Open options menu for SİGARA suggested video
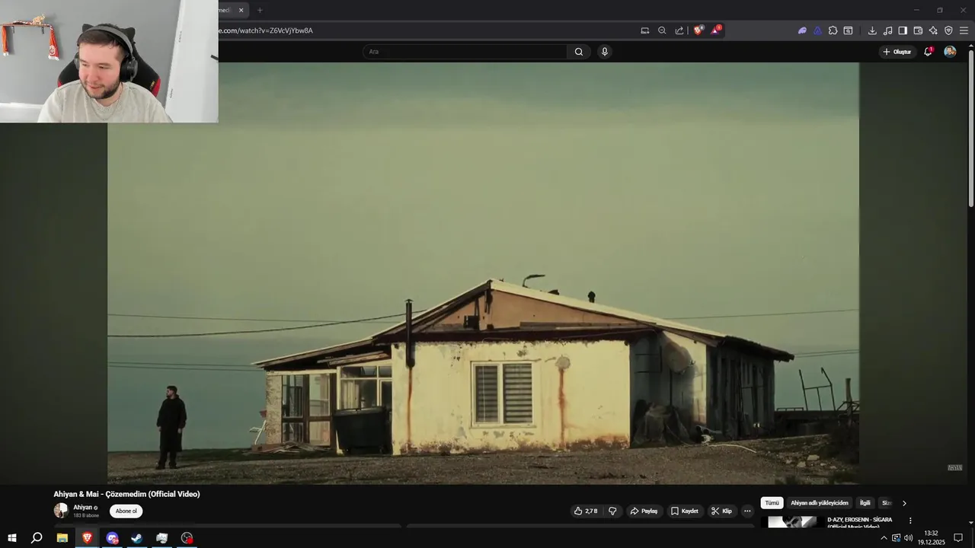Screen dimensions: 975x548 [910, 521]
